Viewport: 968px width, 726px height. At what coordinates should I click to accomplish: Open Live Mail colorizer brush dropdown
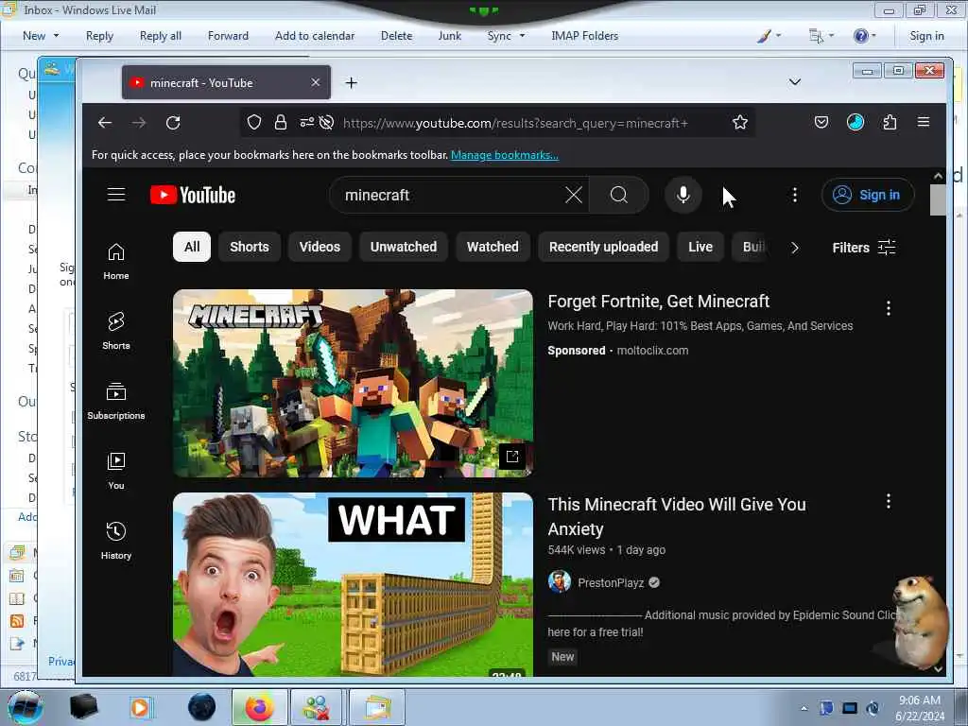(769, 36)
